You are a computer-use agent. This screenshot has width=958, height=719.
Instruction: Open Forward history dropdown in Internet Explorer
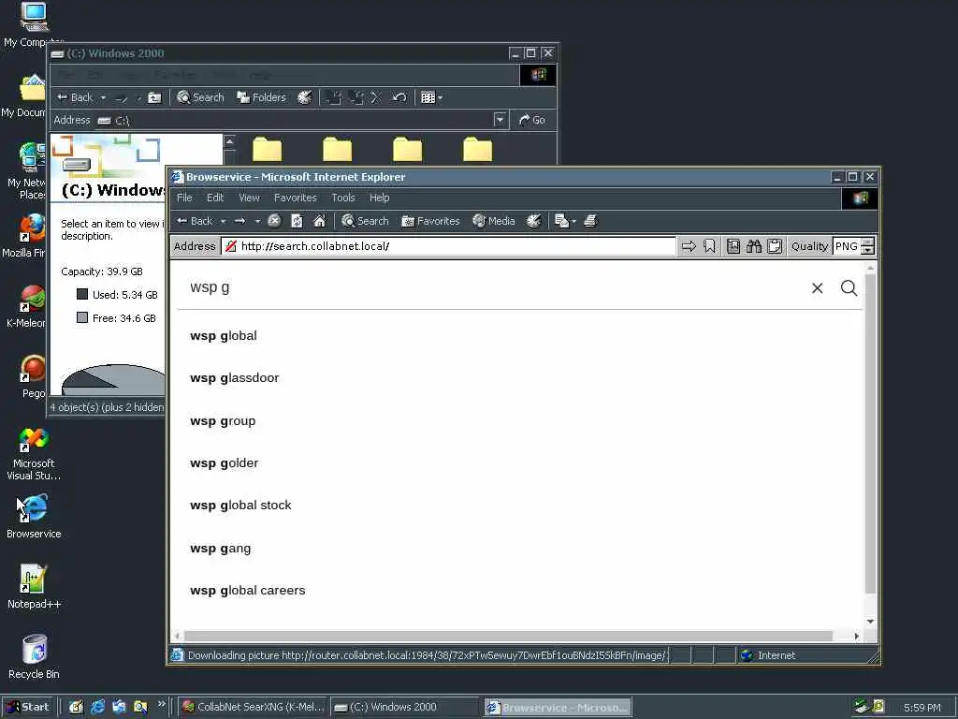click(x=257, y=221)
